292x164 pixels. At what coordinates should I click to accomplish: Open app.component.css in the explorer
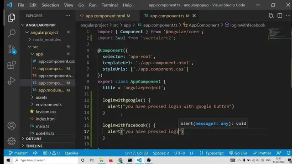pos(57,61)
